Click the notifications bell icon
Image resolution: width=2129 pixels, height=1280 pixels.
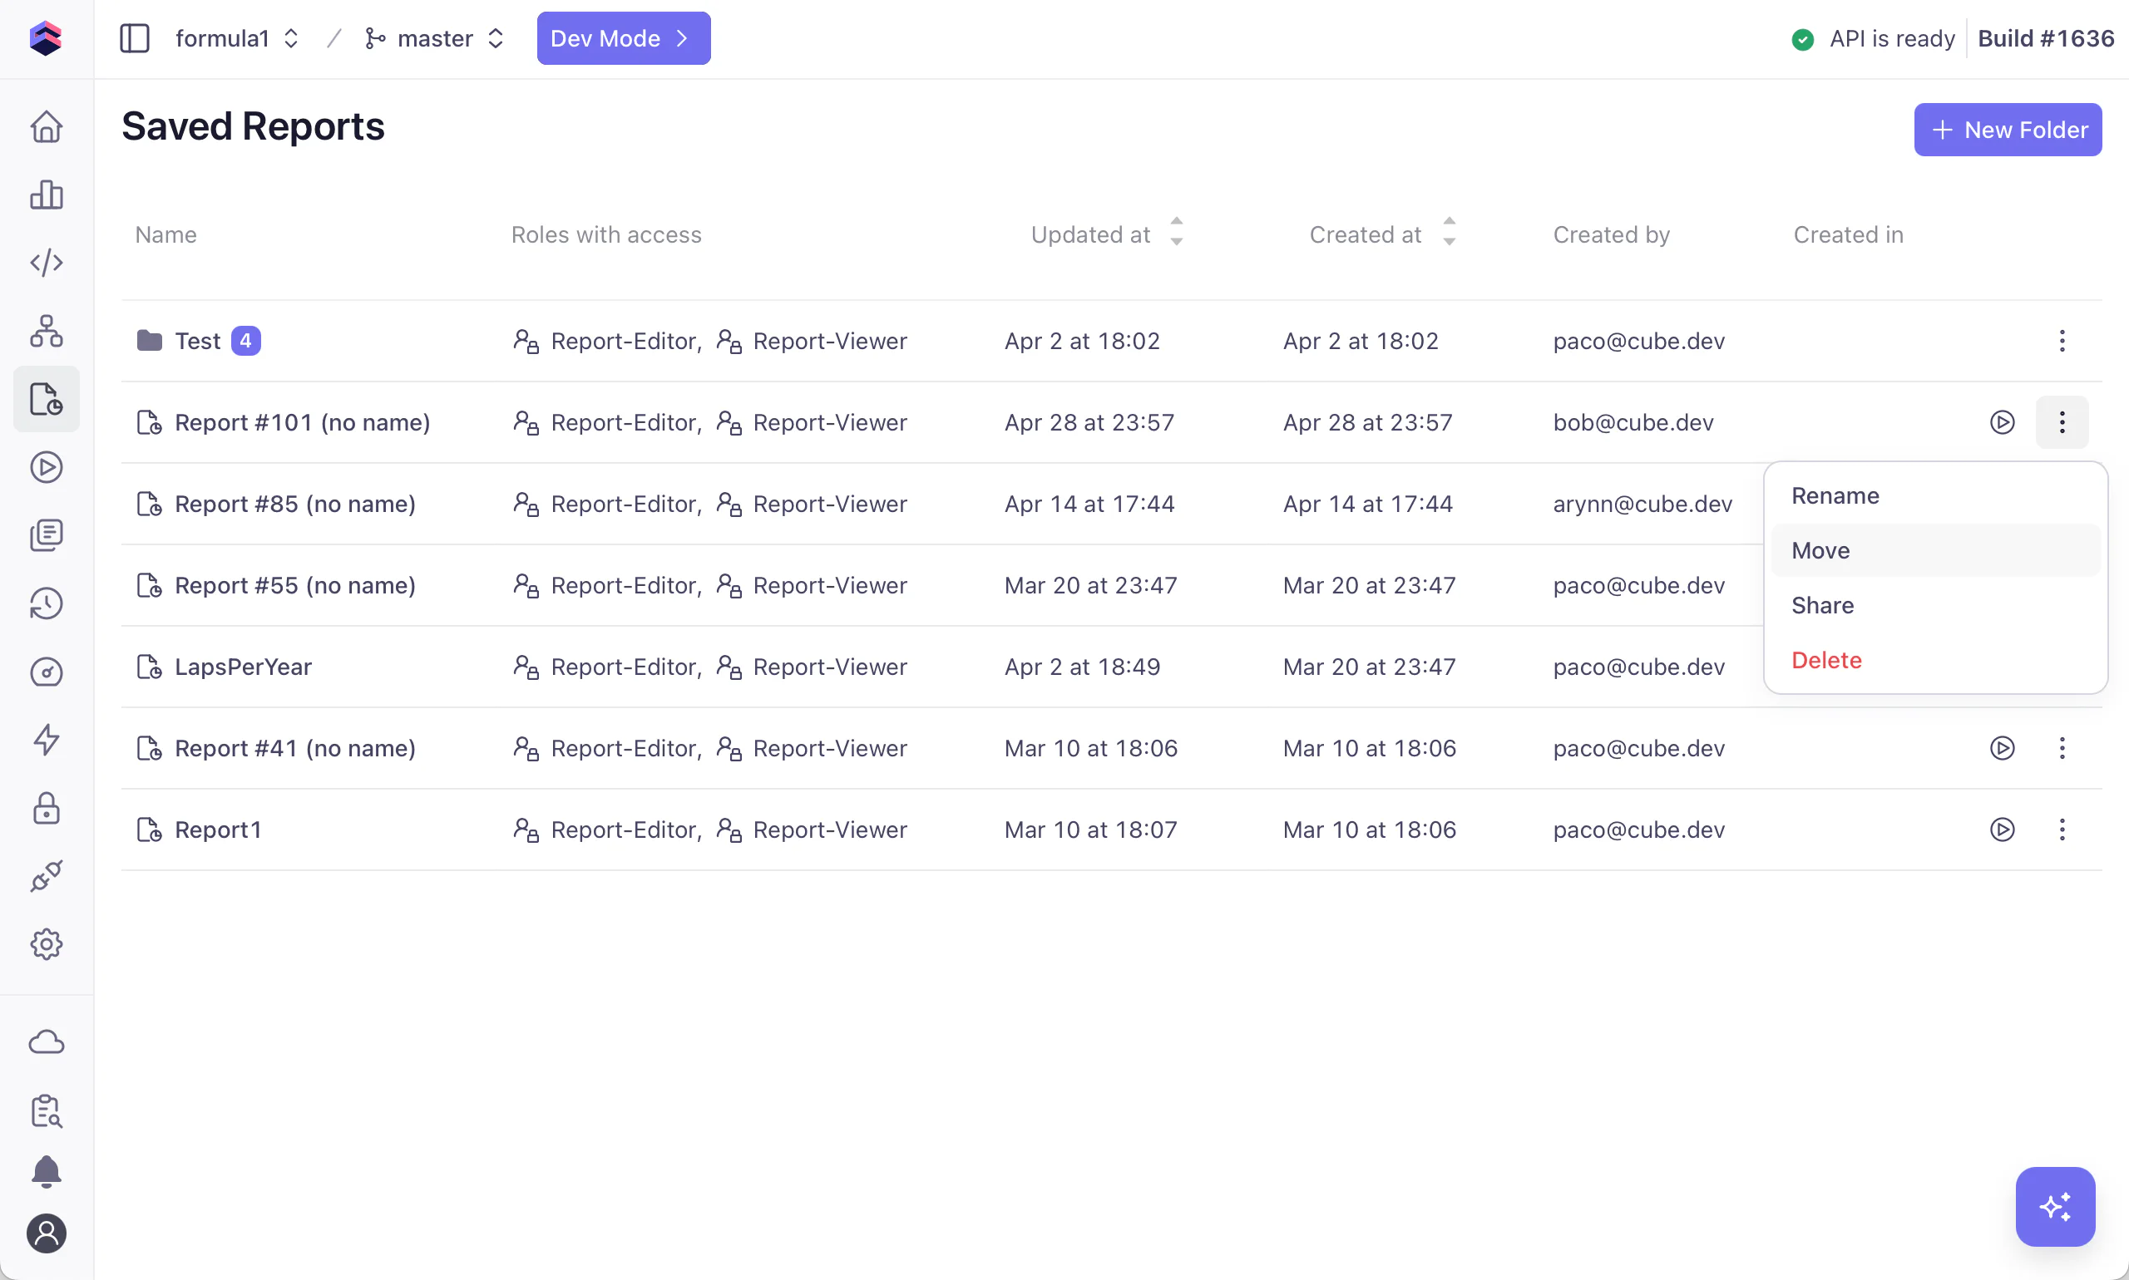[x=47, y=1171]
